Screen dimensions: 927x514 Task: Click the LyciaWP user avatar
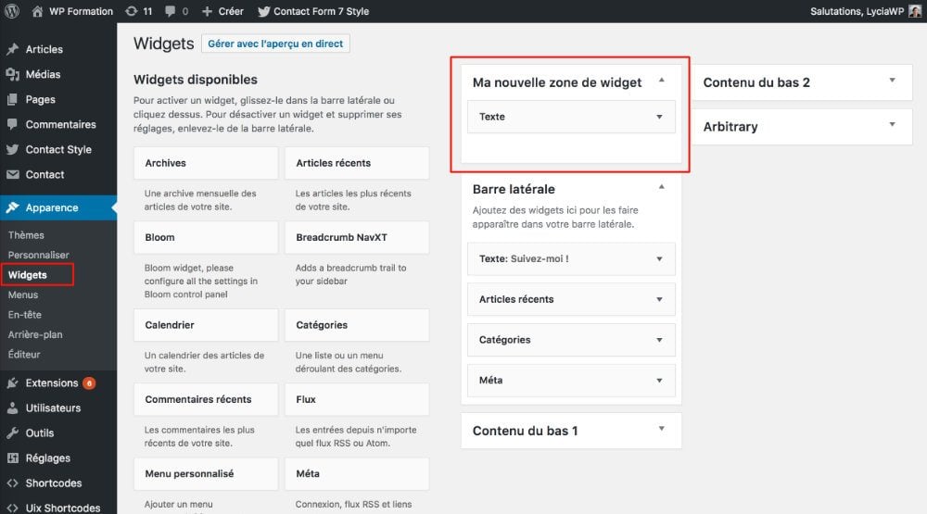point(915,11)
